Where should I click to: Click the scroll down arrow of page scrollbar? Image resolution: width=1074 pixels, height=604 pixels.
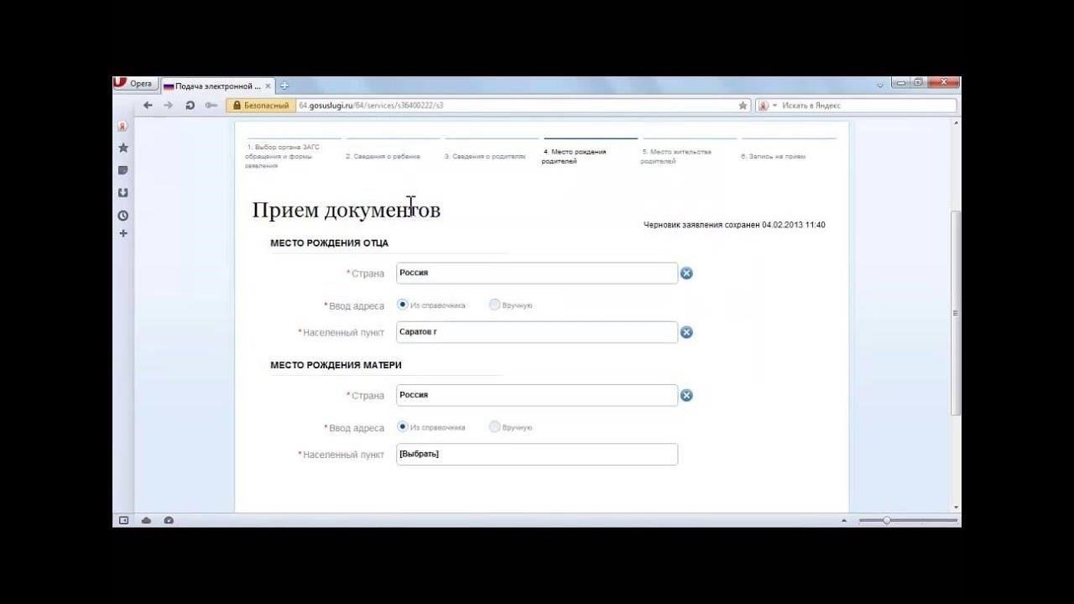[956, 508]
